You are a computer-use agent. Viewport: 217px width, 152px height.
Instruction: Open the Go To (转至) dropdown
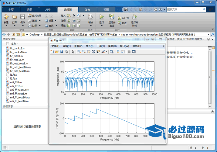click(55, 21)
